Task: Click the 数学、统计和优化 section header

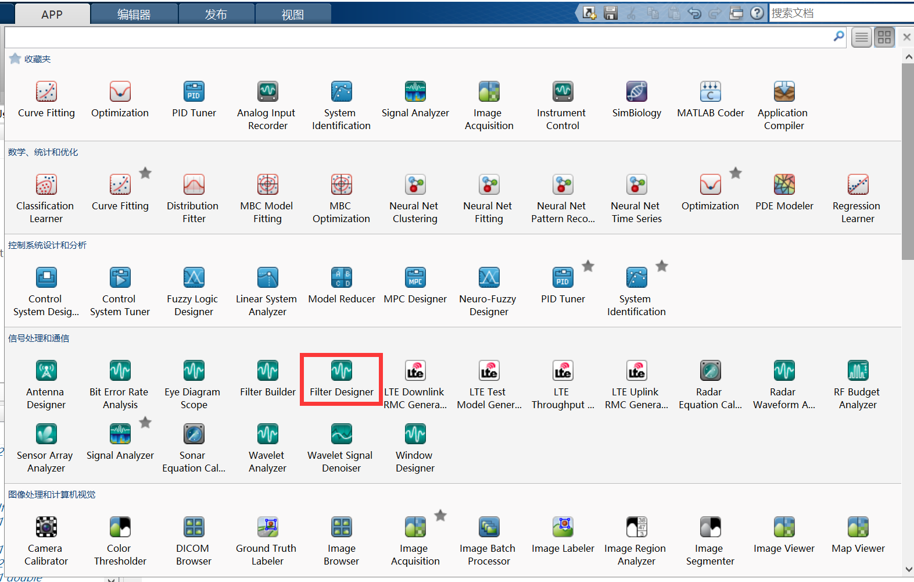Action: [x=43, y=152]
